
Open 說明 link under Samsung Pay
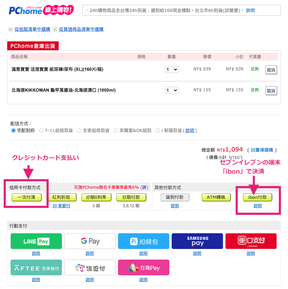click(x=197, y=253)
